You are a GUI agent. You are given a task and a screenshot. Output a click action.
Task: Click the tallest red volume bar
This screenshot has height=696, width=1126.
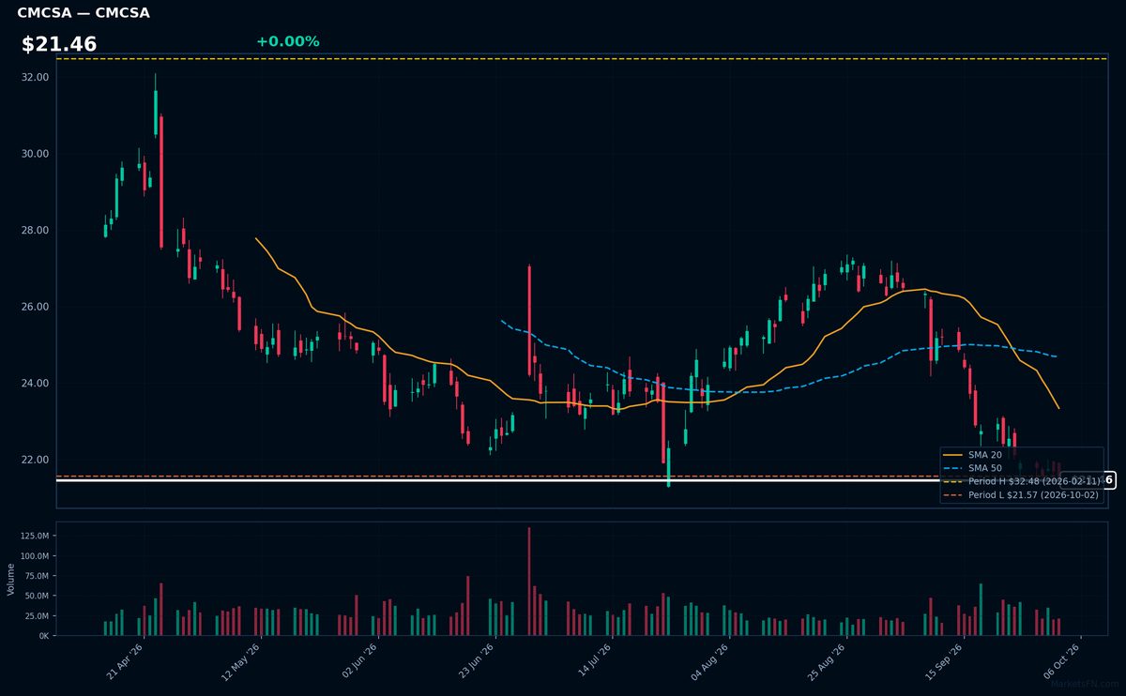click(529, 582)
